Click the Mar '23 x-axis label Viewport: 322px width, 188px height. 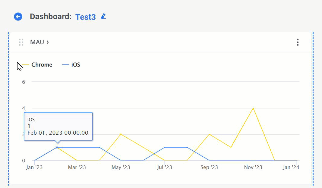(77, 168)
